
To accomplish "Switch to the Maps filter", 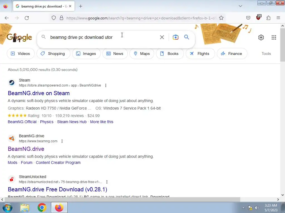I will click(x=142, y=54).
